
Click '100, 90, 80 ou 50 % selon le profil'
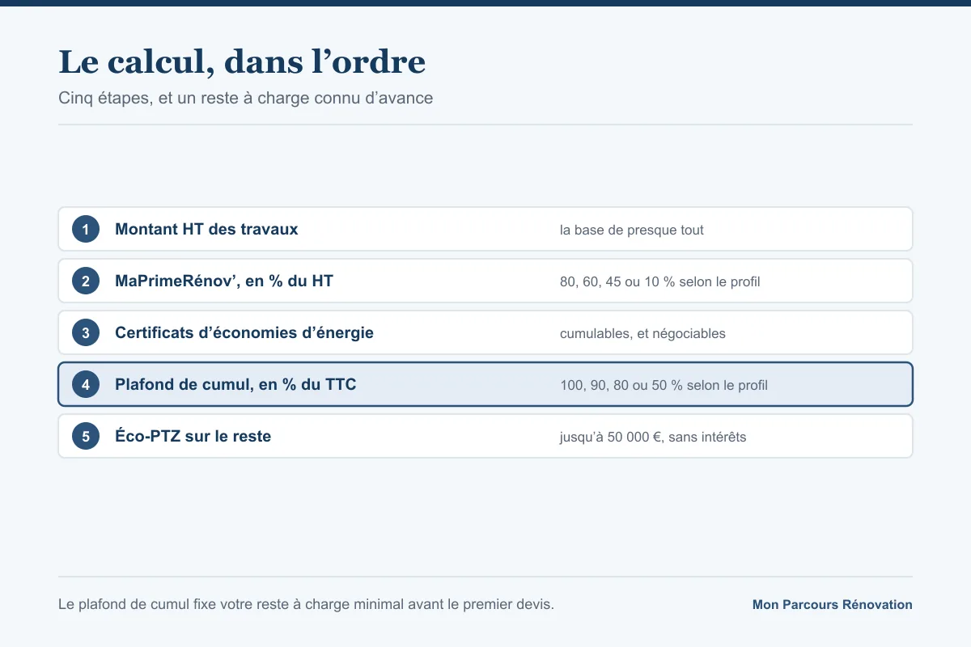664,386
